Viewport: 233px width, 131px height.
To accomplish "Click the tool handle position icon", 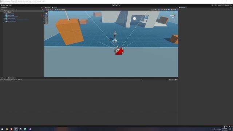I will tap(47, 9).
